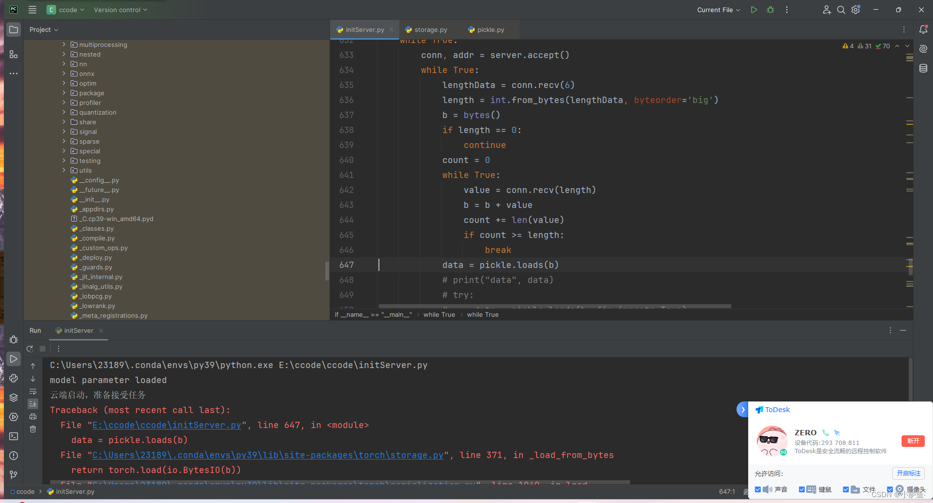933x503 pixels.
Task: Open IDE Settings via the gear icon
Action: (856, 10)
